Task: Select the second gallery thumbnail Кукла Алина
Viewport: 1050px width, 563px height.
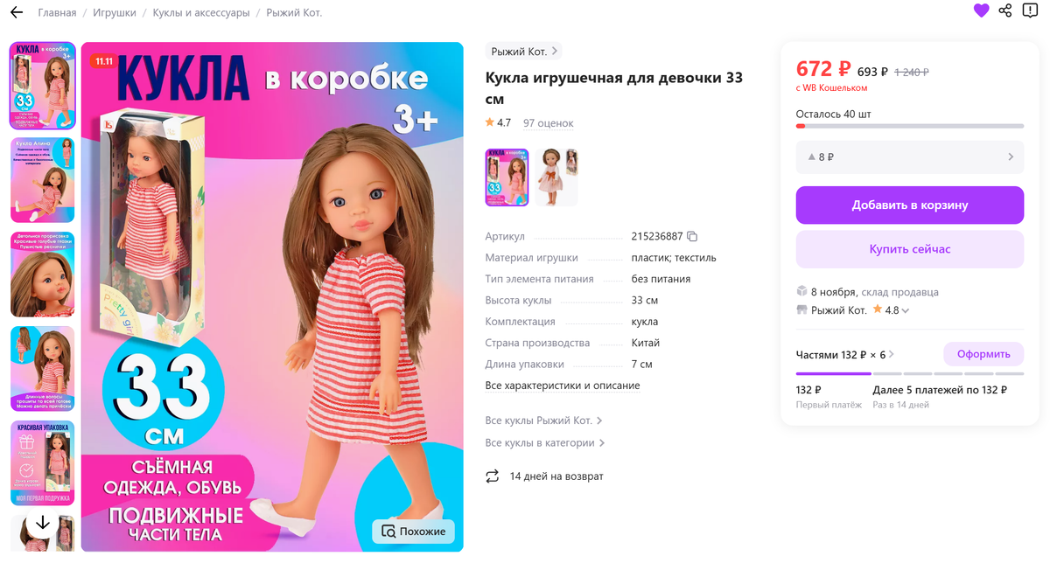Action: click(43, 180)
